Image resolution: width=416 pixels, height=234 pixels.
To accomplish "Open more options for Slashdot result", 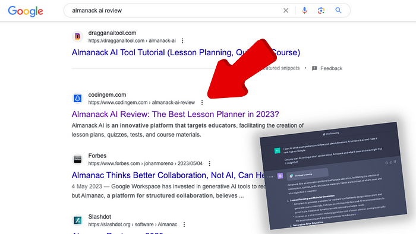I will [x=184, y=224].
